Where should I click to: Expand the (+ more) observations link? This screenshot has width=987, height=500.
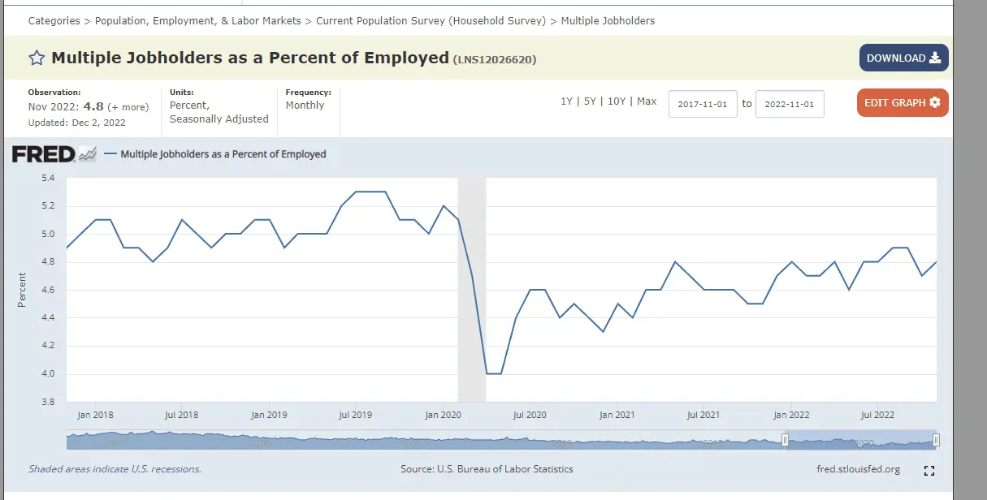129,106
